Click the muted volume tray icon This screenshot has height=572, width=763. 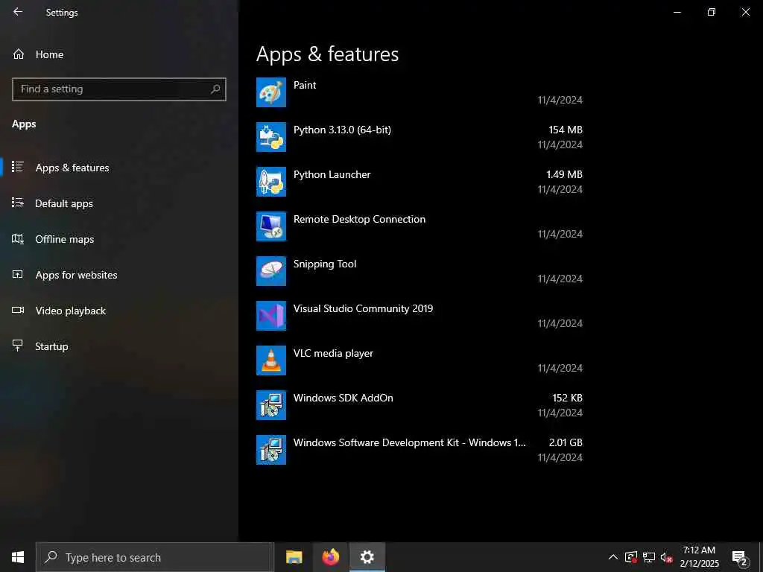coord(667,557)
